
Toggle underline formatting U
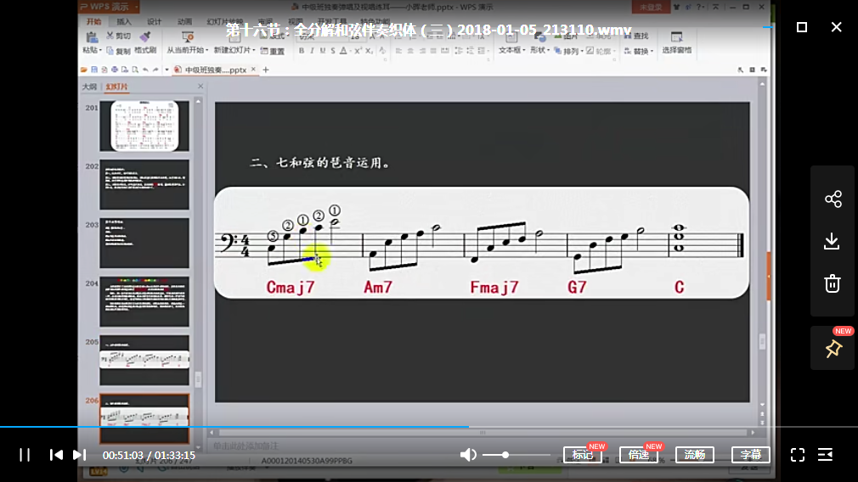(322, 51)
